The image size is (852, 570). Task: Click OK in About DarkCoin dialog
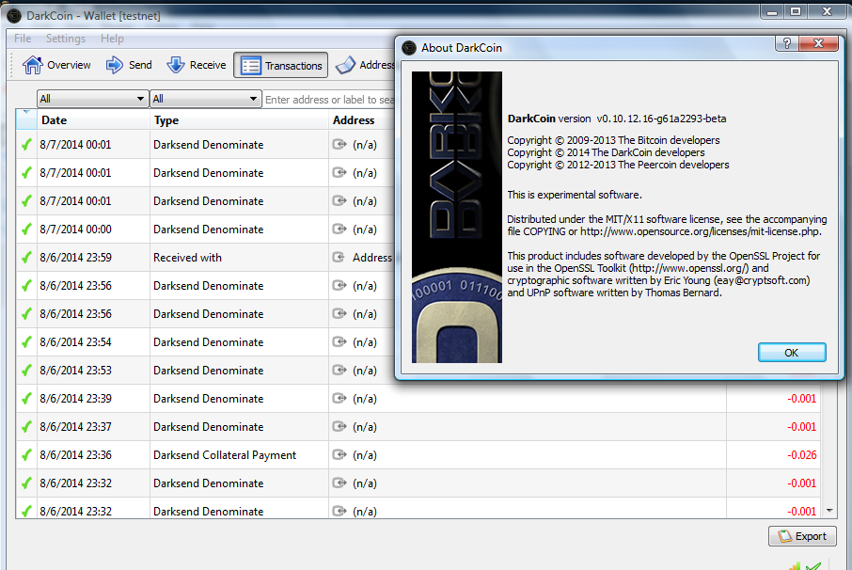click(792, 353)
